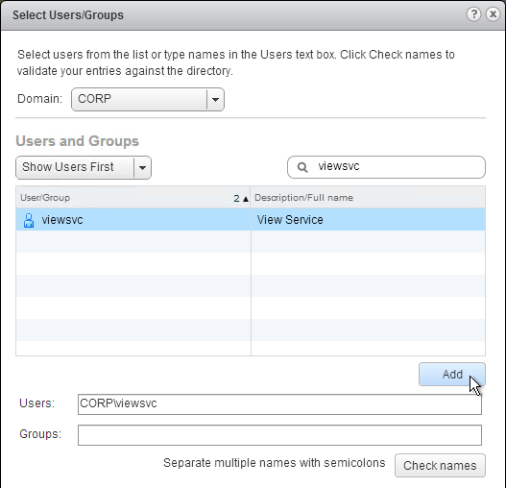Click the Check names button
Screen dimensions: 506x488
440,465
